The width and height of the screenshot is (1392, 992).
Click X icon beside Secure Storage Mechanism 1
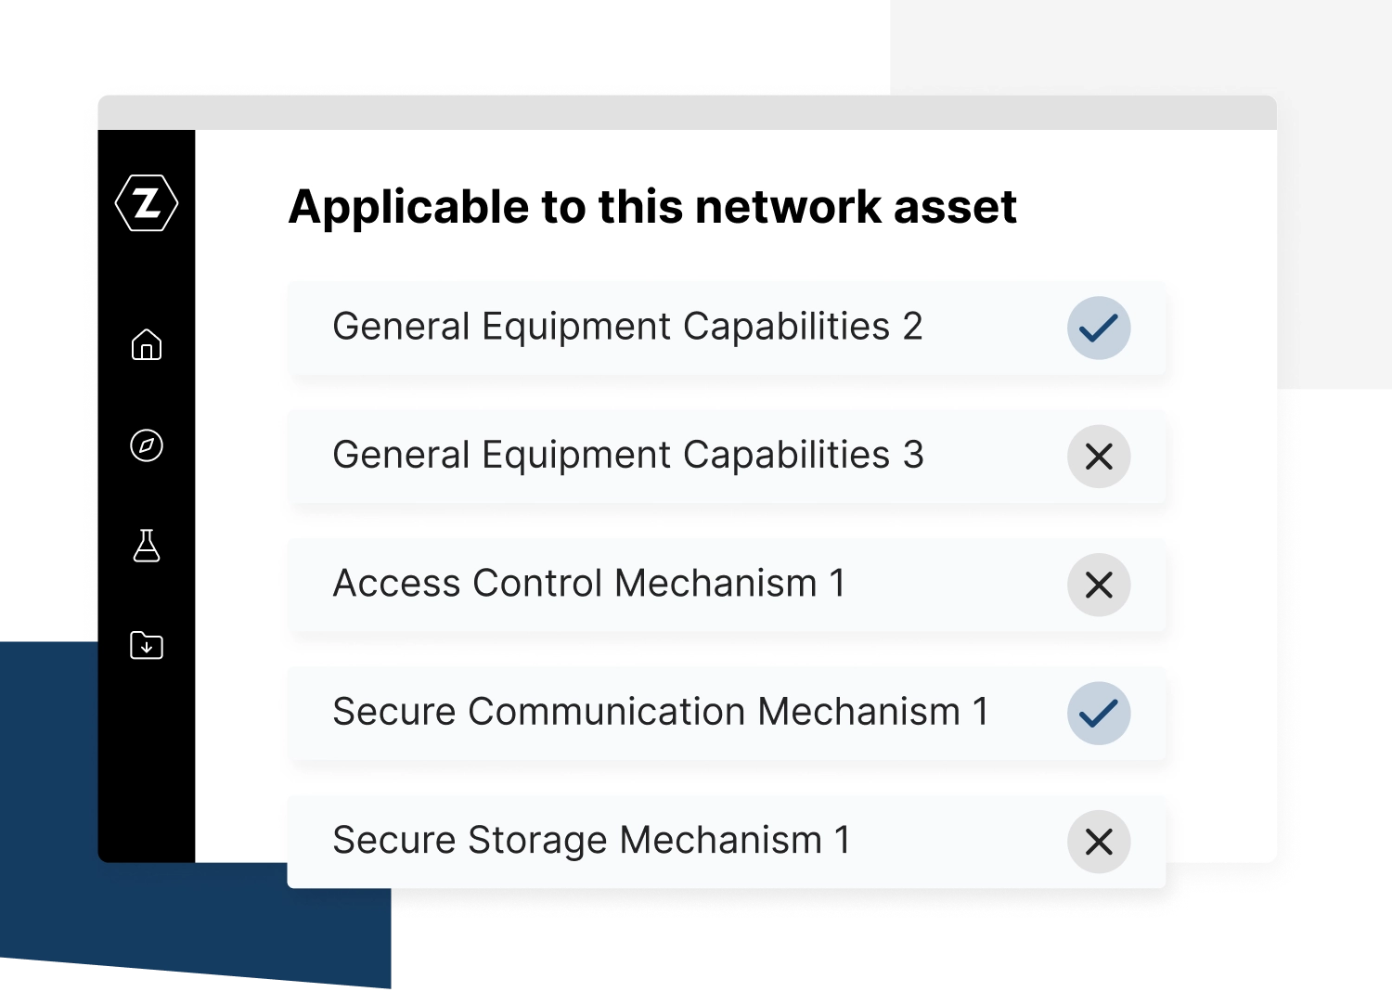tap(1099, 842)
